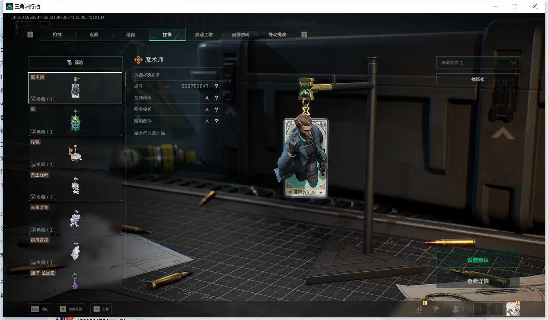Open the 曼德尔砖 tab

coord(240,34)
